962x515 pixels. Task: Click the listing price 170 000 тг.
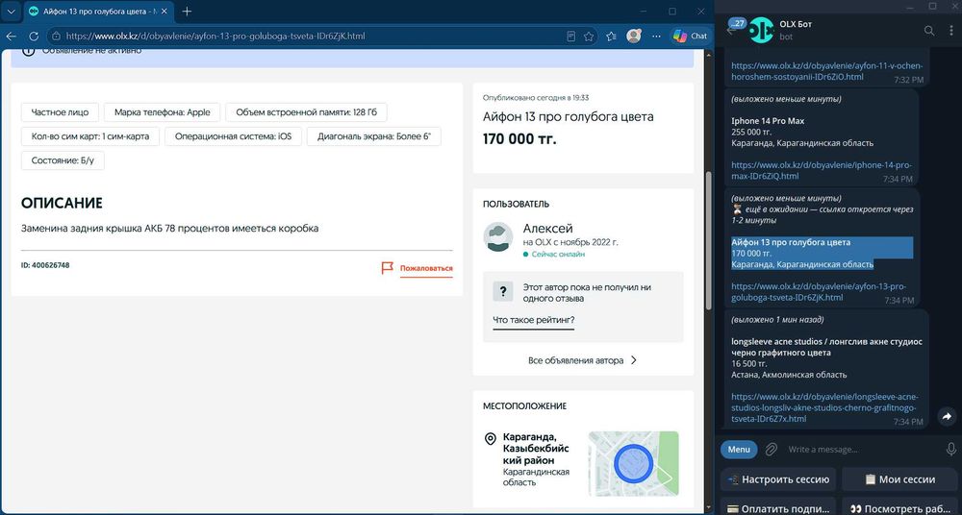click(519, 139)
